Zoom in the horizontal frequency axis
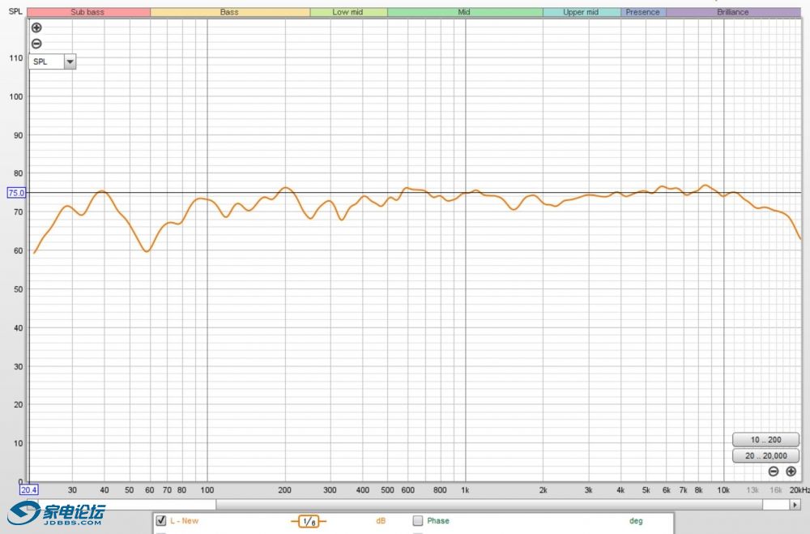Screen dimensions: 810x534 (x=791, y=472)
